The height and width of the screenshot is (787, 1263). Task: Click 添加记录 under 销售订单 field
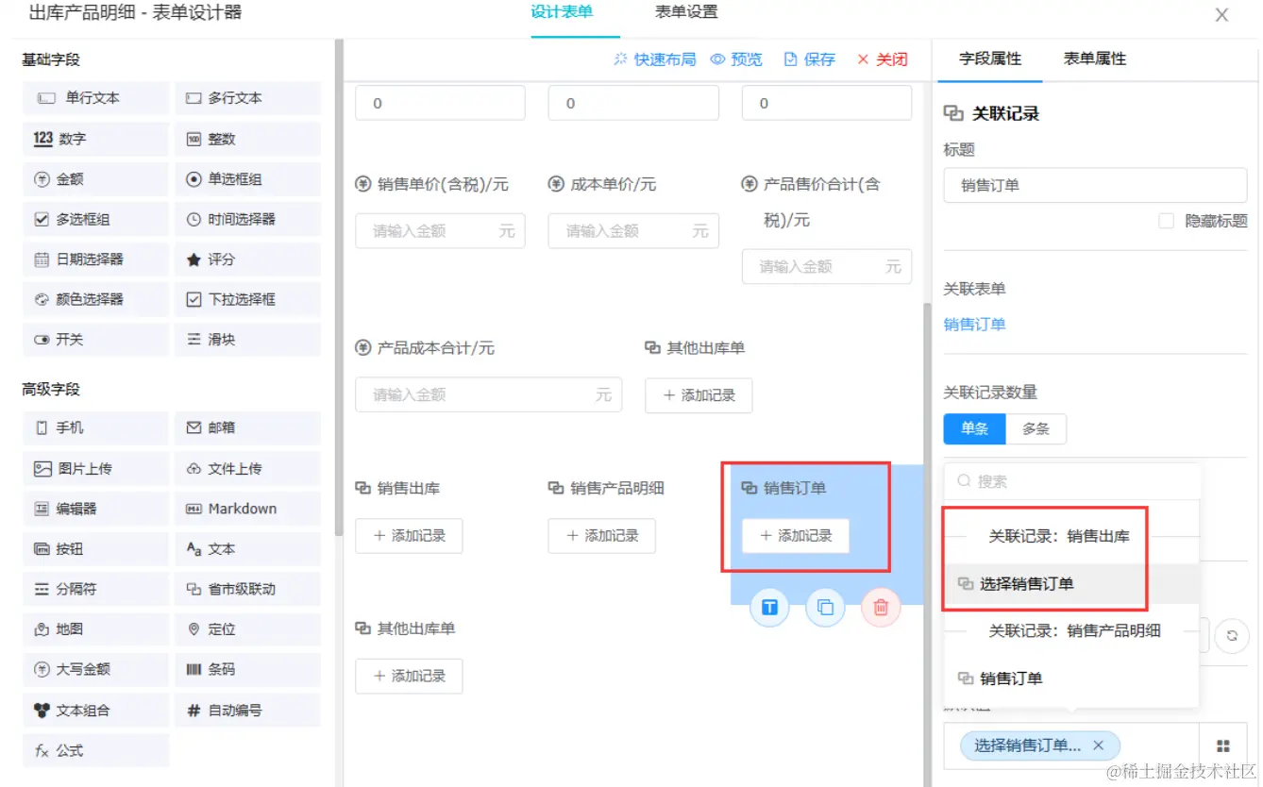(795, 536)
